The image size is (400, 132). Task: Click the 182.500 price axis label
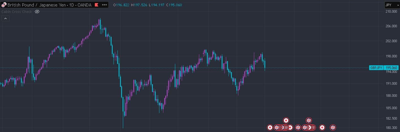click(x=392, y=118)
